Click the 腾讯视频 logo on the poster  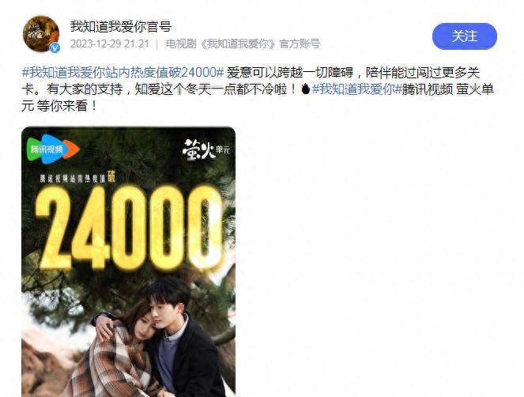[52, 149]
